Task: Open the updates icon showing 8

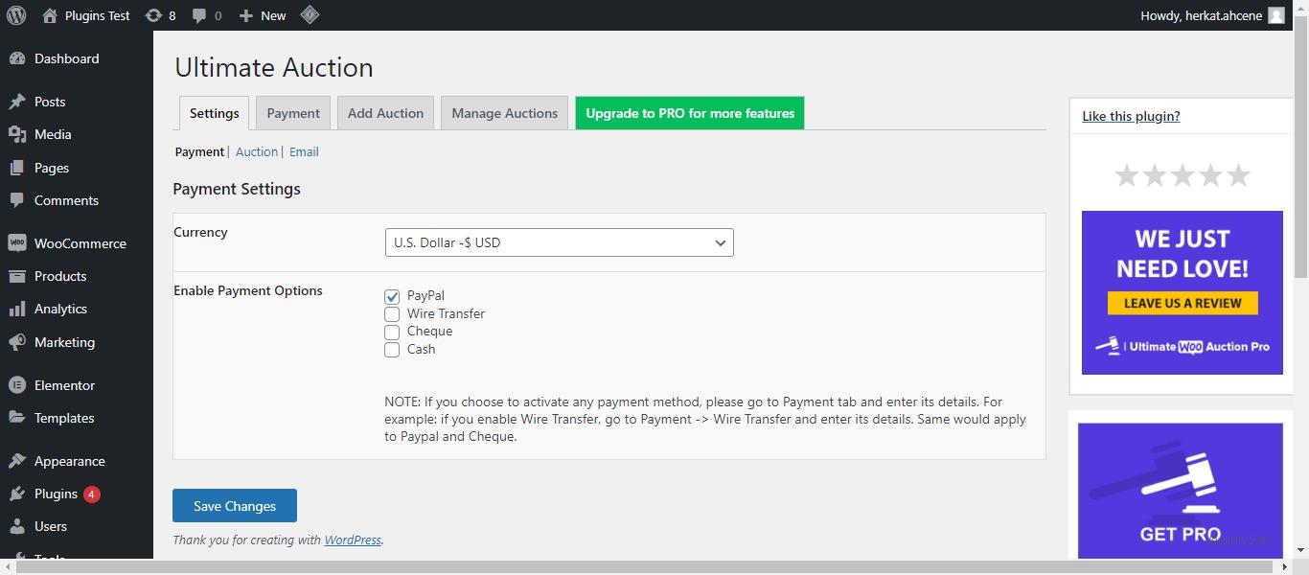Action: (153, 15)
